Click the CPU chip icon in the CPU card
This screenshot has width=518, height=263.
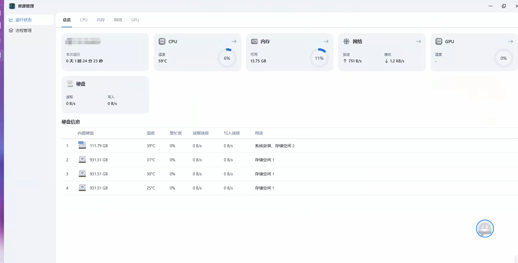point(162,41)
